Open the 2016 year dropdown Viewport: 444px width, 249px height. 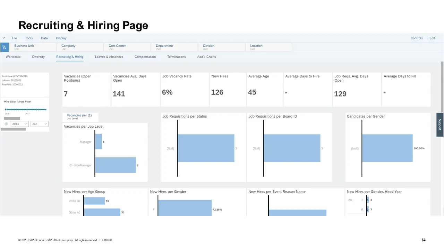(x=19, y=124)
